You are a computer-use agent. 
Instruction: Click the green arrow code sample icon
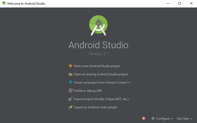(x=71, y=107)
